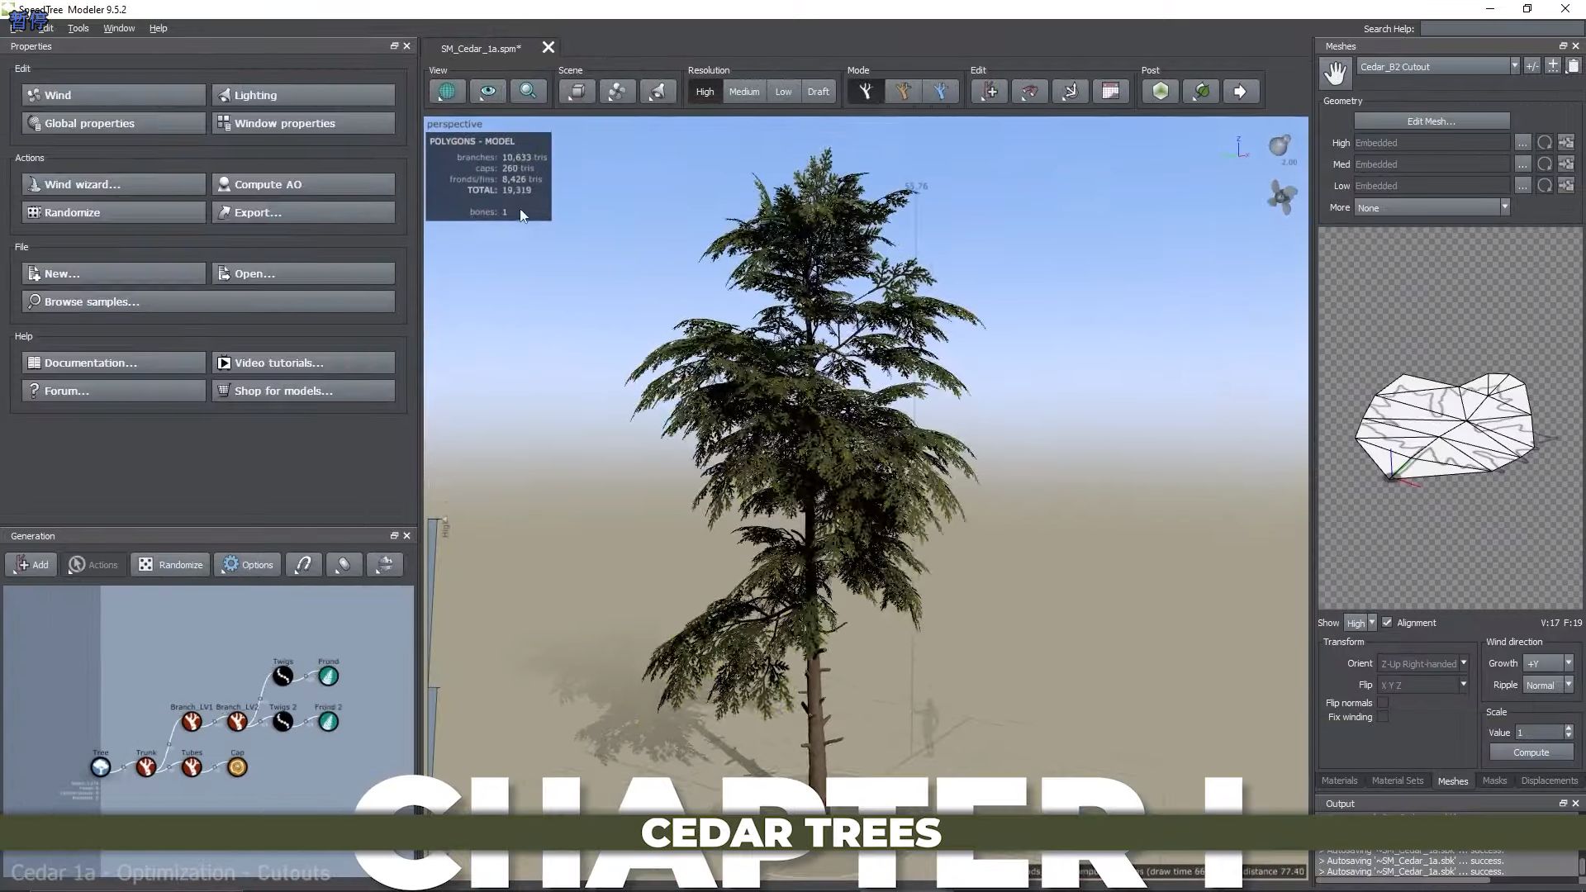Select the orange tree mode icon
The height and width of the screenshot is (892, 1586).
903,92
